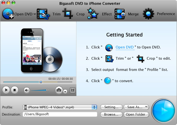The width and height of the screenshot is (177, 125).
Task: Open the Profile format dropdown
Action: 60,107
